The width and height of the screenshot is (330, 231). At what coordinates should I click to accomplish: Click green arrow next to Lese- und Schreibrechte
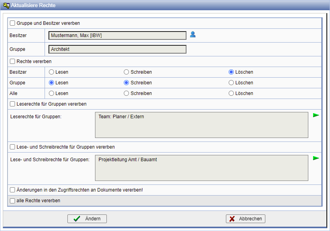[316, 158]
